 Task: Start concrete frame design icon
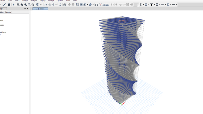click(146, 5)
